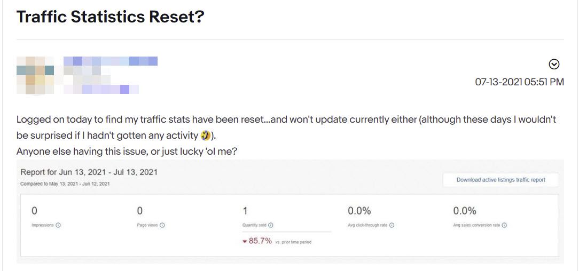Click the "Compared to May 13, 2021" text

coord(65,184)
